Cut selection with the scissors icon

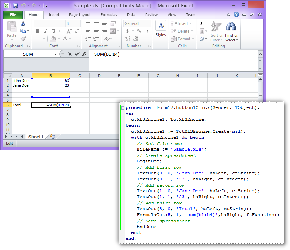[x=23, y=23]
